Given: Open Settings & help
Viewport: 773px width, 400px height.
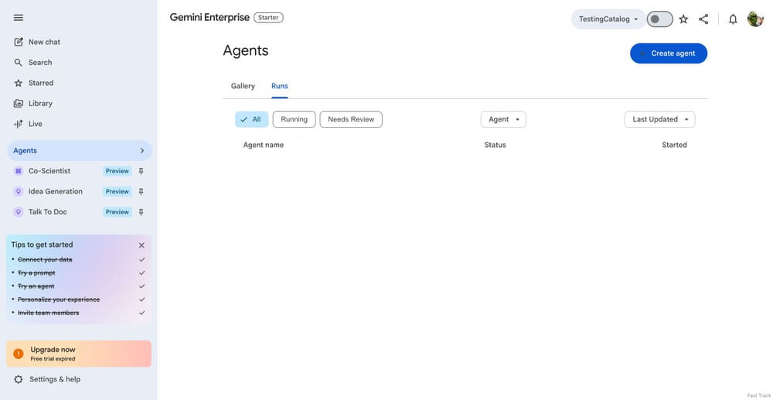Looking at the screenshot, I should pyautogui.click(x=55, y=379).
